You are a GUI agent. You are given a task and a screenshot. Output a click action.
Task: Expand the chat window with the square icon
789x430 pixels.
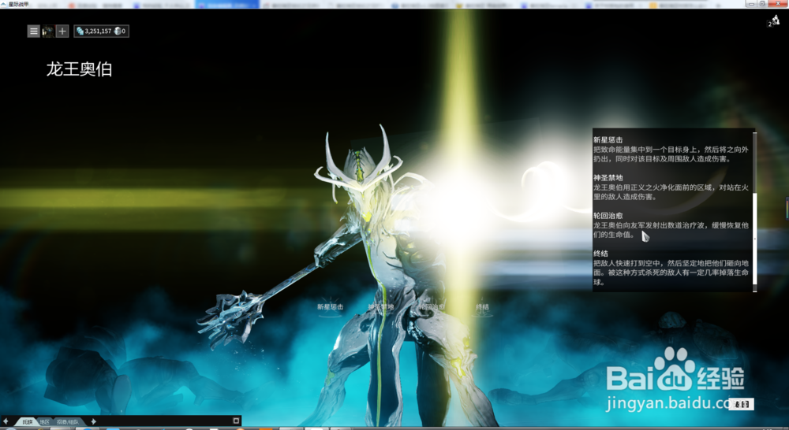pyautogui.click(x=236, y=421)
